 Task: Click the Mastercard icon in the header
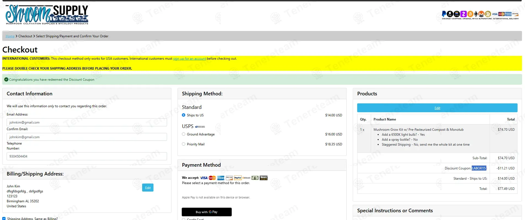502,14
